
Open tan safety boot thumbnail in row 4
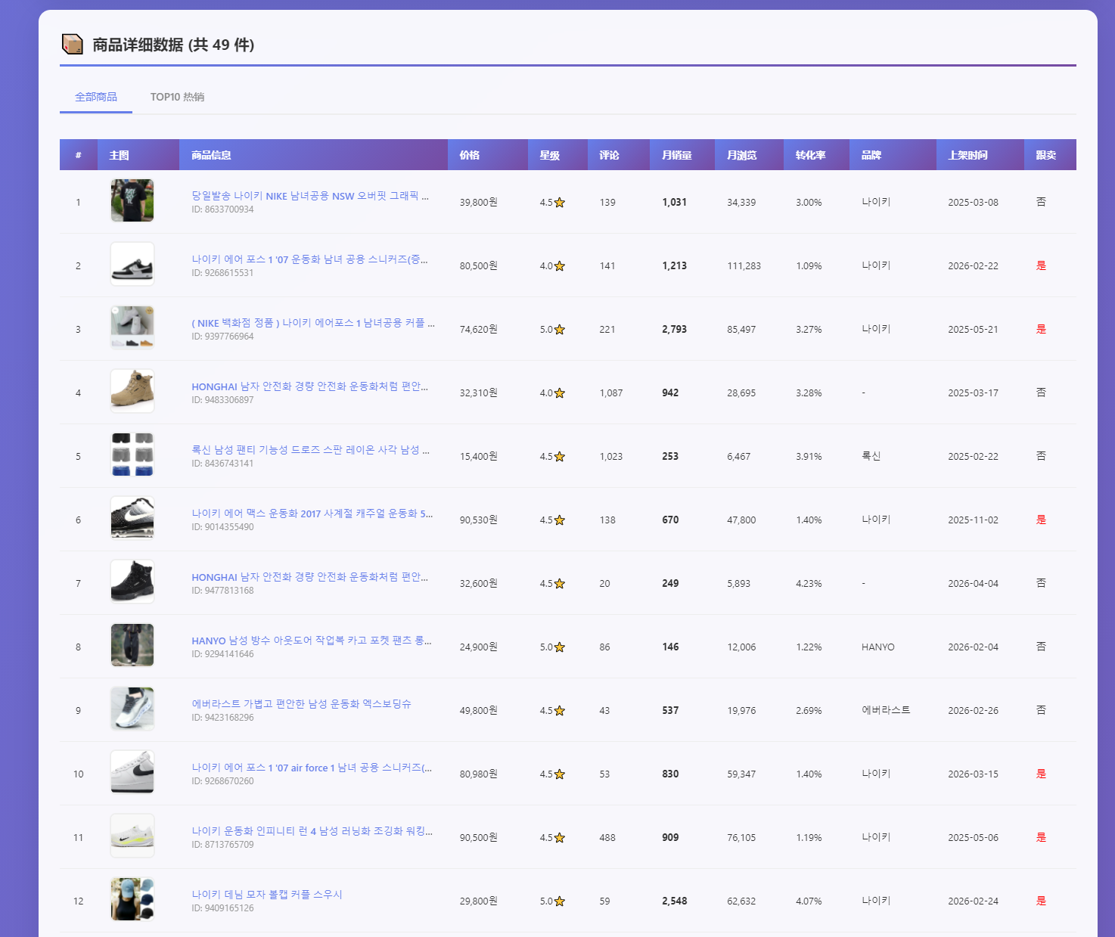[x=132, y=391]
